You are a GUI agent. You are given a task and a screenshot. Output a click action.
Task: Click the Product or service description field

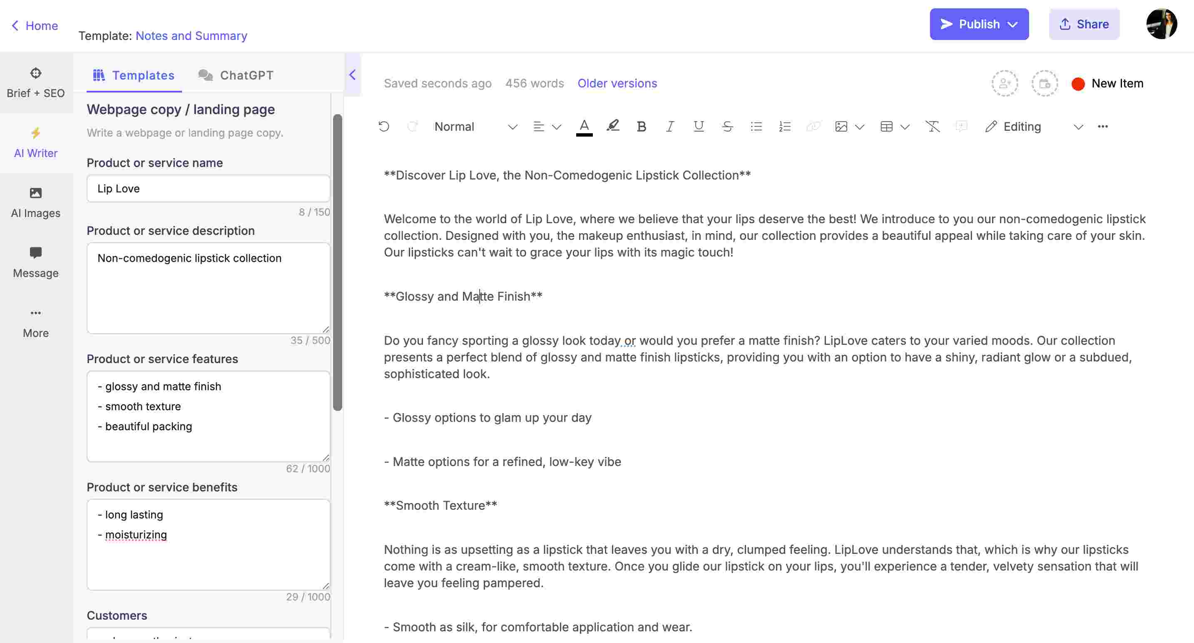click(x=208, y=288)
